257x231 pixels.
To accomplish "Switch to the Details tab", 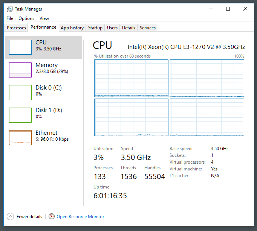I will click(x=128, y=27).
